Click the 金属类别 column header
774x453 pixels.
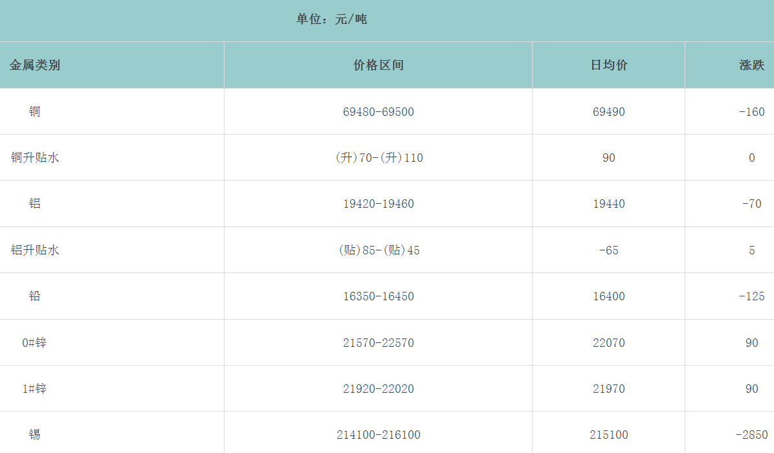click(x=35, y=65)
